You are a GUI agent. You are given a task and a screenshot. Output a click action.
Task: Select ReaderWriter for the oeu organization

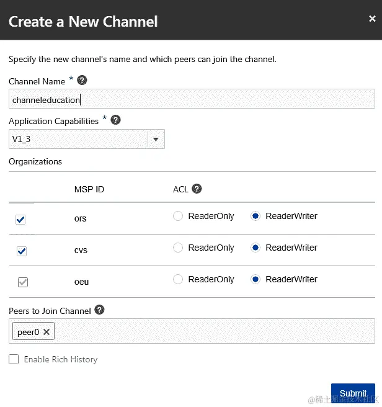pyautogui.click(x=255, y=279)
